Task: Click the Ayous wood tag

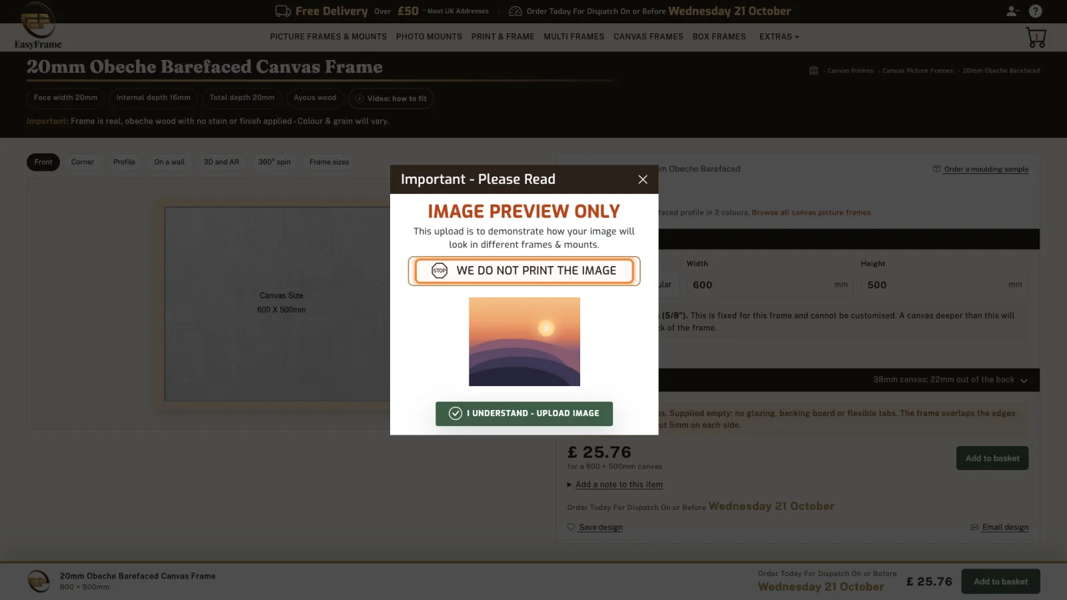Action: pyautogui.click(x=315, y=98)
